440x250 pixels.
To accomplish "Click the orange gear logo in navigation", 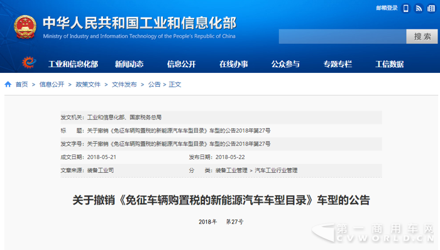I will click(x=29, y=62).
